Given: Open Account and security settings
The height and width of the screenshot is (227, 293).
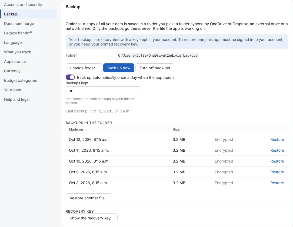Looking at the screenshot, I should click(x=23, y=5).
